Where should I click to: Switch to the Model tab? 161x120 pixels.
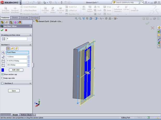pos(15,115)
